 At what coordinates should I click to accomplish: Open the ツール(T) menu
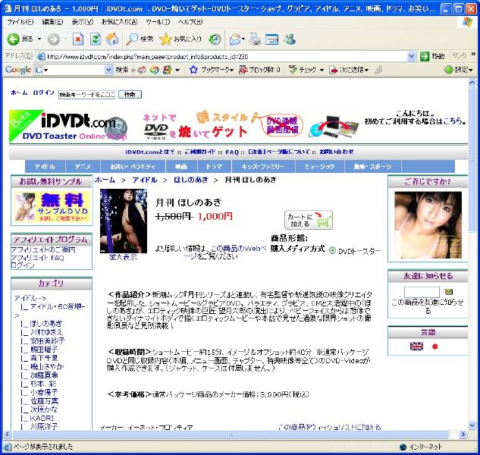pos(158,22)
